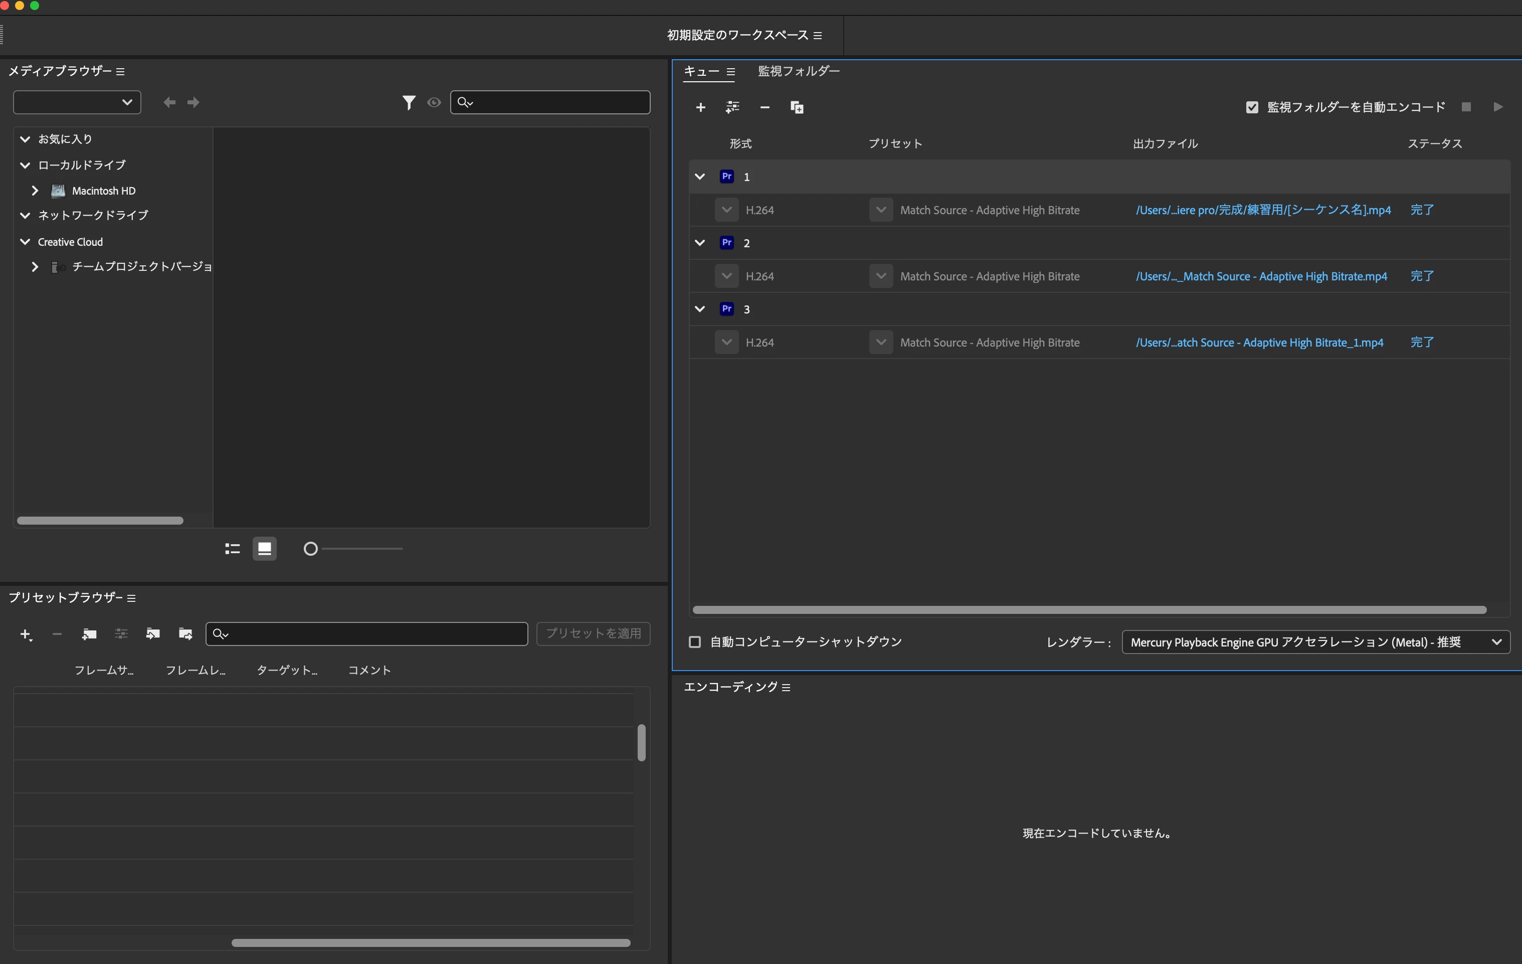Image resolution: width=1522 pixels, height=964 pixels.
Task: Click the add source plus icon in the queue toolbar
Action: click(x=700, y=107)
